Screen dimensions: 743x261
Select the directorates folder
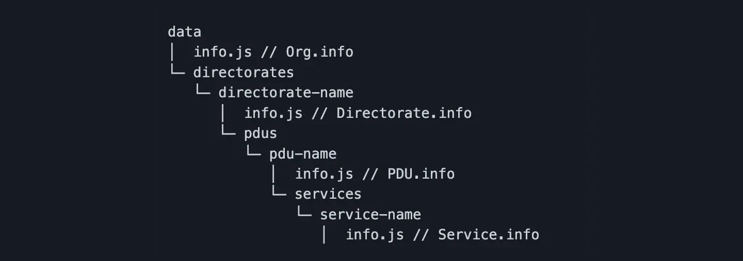[x=244, y=73]
